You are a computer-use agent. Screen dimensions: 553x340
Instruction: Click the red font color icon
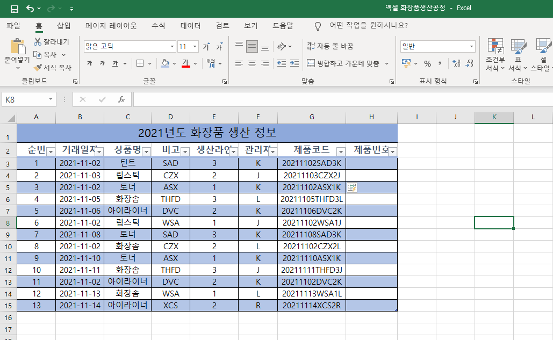point(186,63)
